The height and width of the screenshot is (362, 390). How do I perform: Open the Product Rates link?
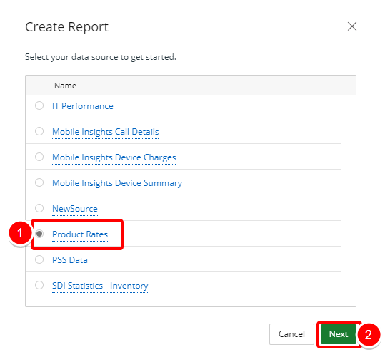point(80,234)
